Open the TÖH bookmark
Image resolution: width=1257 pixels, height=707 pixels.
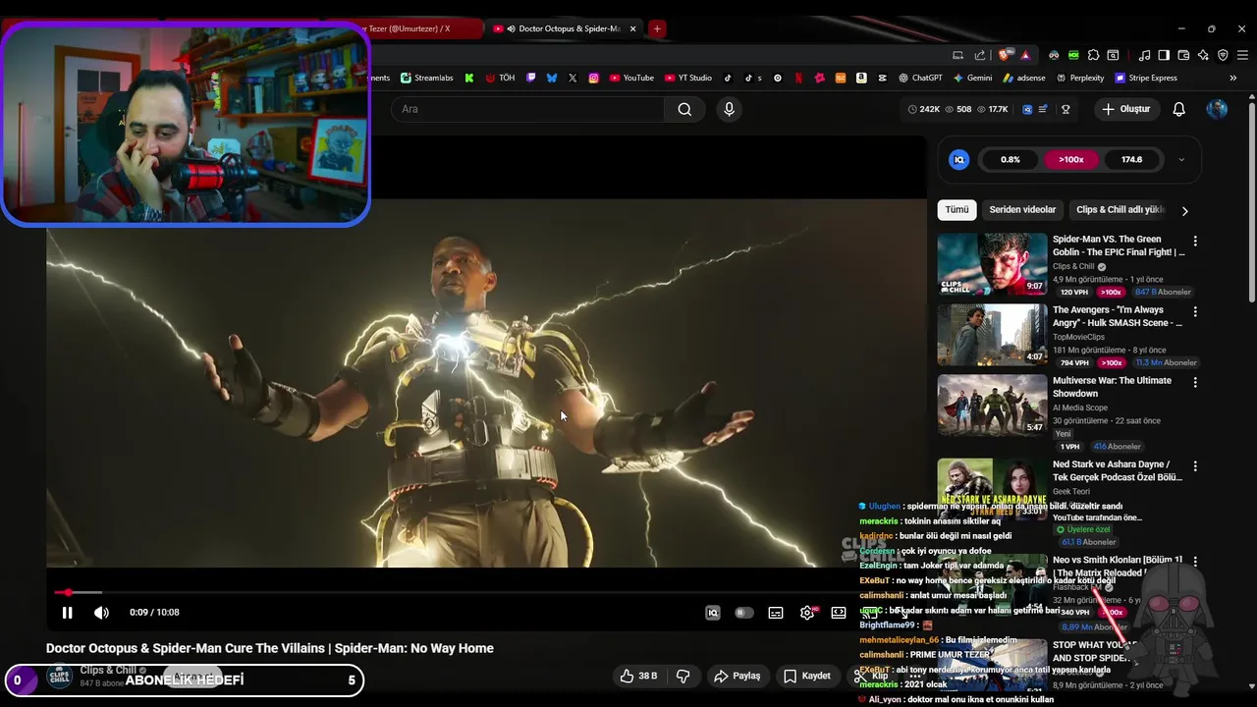pyautogui.click(x=500, y=78)
